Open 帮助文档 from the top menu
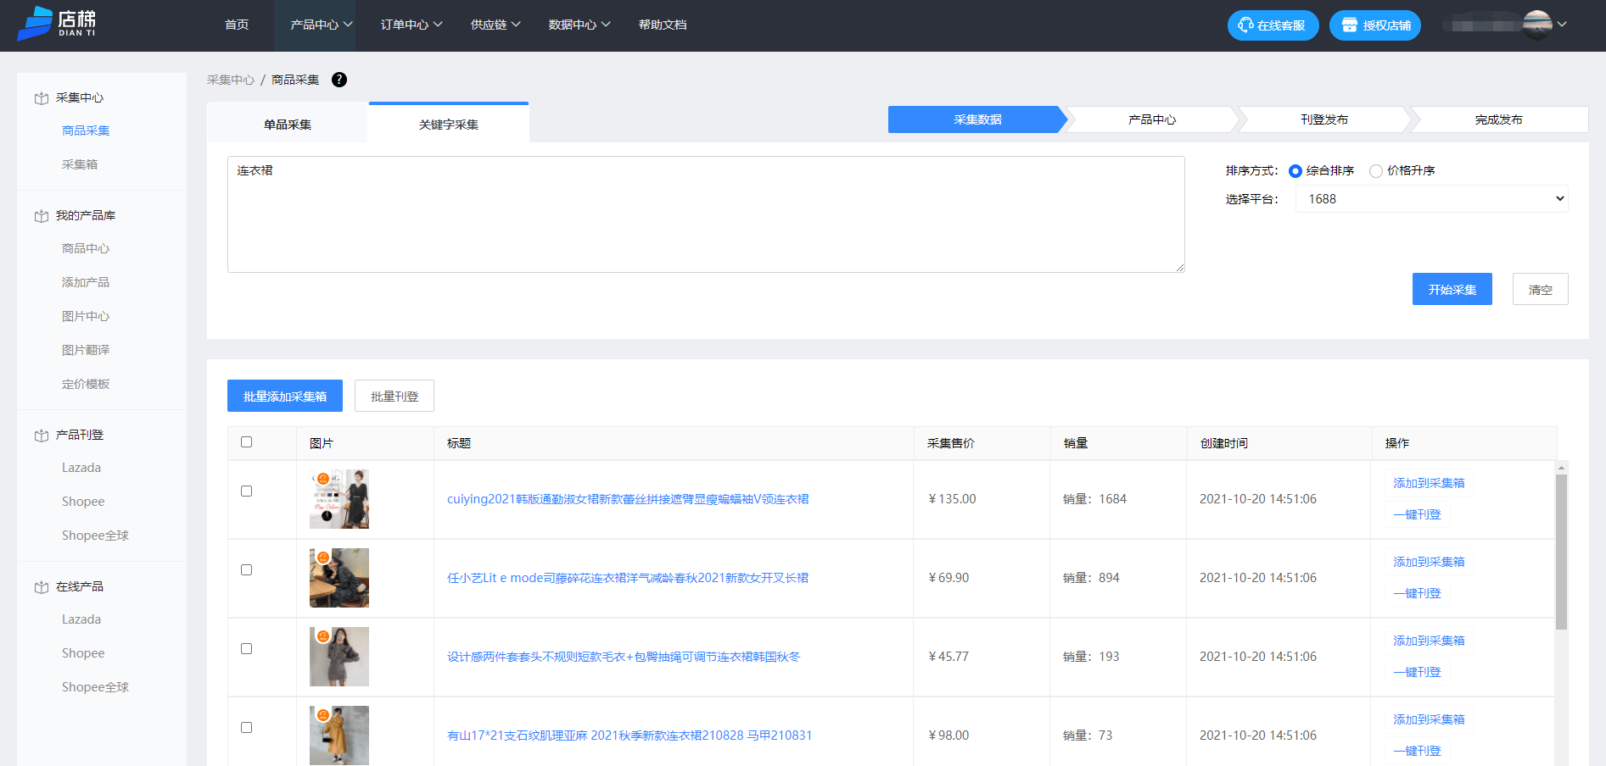1606x766 pixels. pos(662,25)
